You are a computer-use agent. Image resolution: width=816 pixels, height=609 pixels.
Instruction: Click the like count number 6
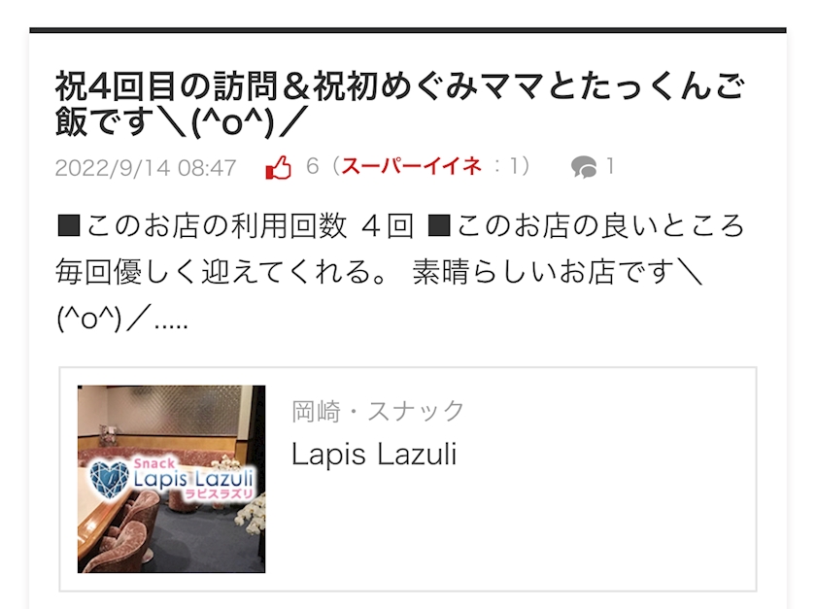[x=312, y=166]
